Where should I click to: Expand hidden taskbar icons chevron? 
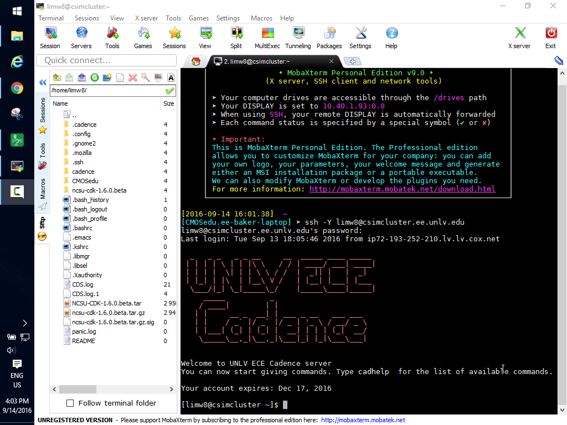tap(24, 323)
